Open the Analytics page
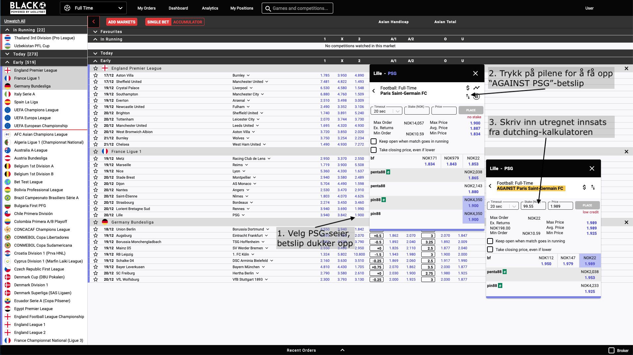The width and height of the screenshot is (633, 355). tap(210, 8)
